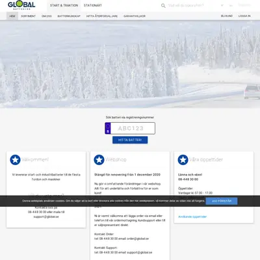260x260 pixels.
Task: Click the Våra öppettider star icon
Action: [183, 160]
